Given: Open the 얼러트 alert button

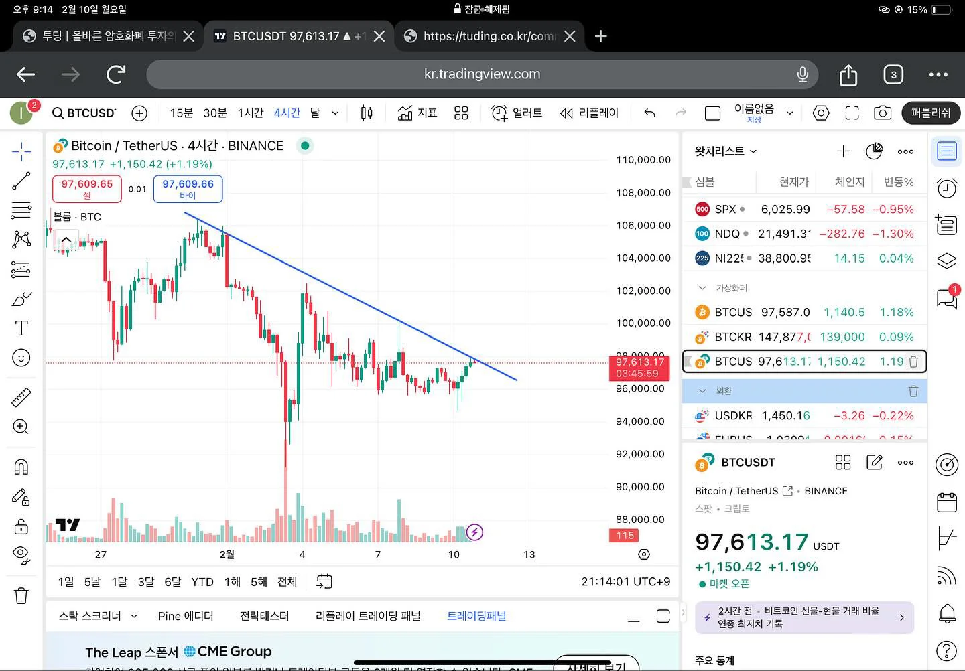Looking at the screenshot, I should pyautogui.click(x=517, y=113).
